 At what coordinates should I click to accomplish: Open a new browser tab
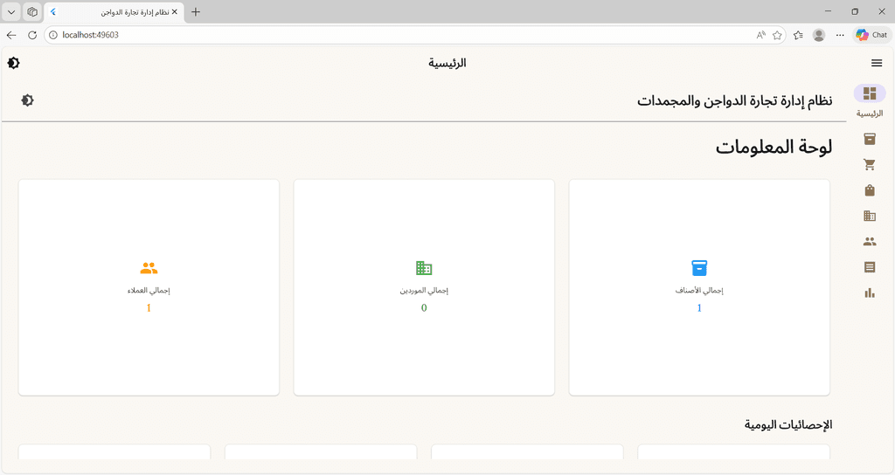195,12
